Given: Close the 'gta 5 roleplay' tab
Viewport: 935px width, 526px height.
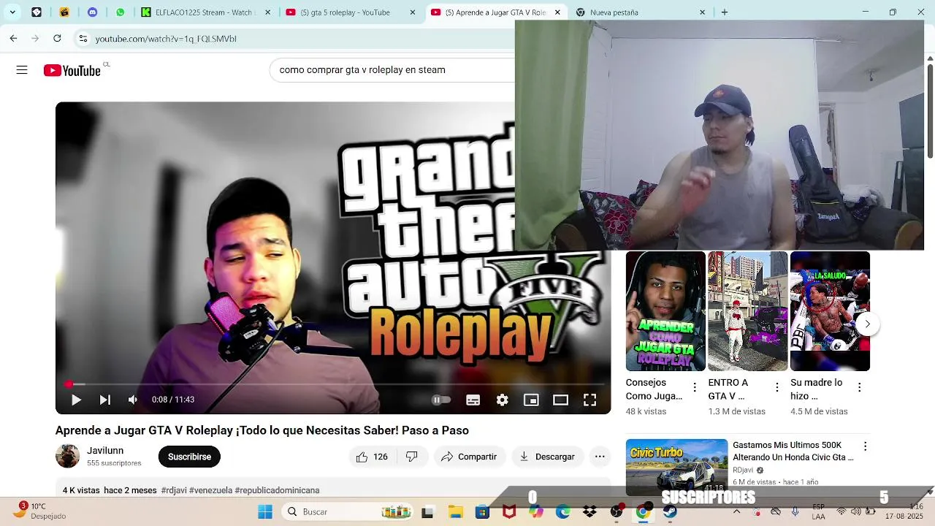Looking at the screenshot, I should [x=413, y=12].
